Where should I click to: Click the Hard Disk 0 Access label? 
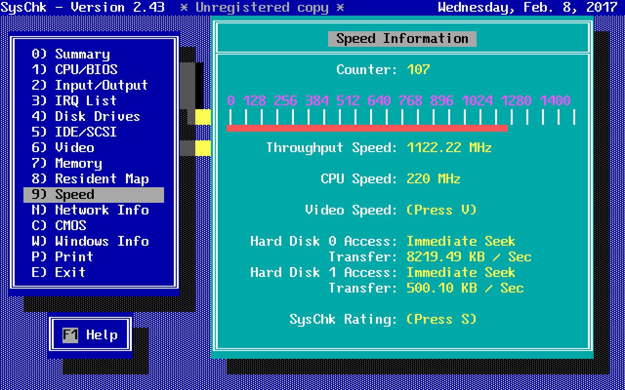pyautogui.click(x=324, y=241)
